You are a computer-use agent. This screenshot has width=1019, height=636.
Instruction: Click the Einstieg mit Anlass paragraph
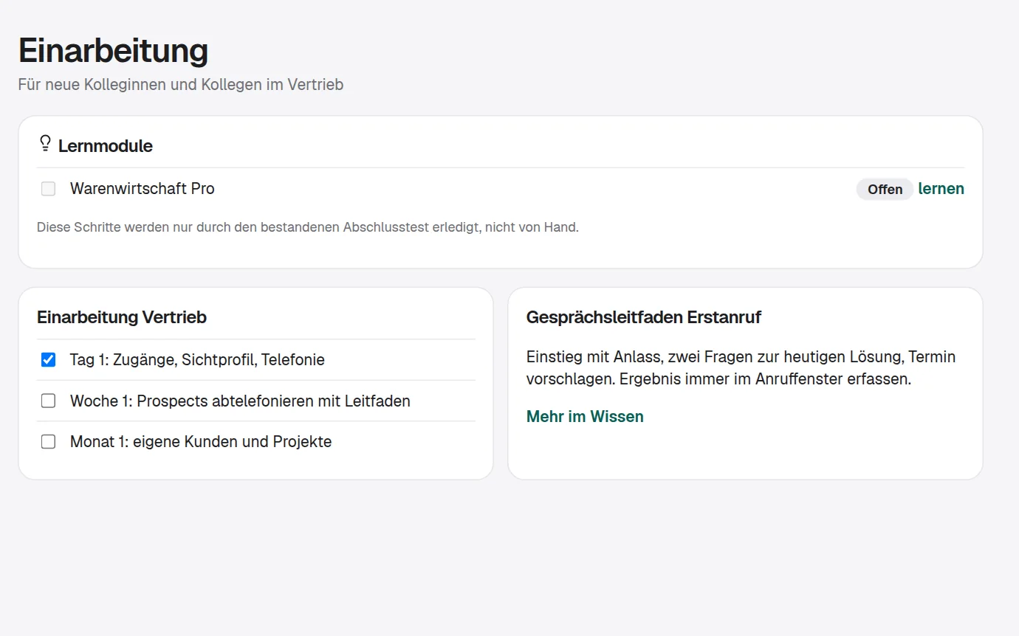[741, 368]
